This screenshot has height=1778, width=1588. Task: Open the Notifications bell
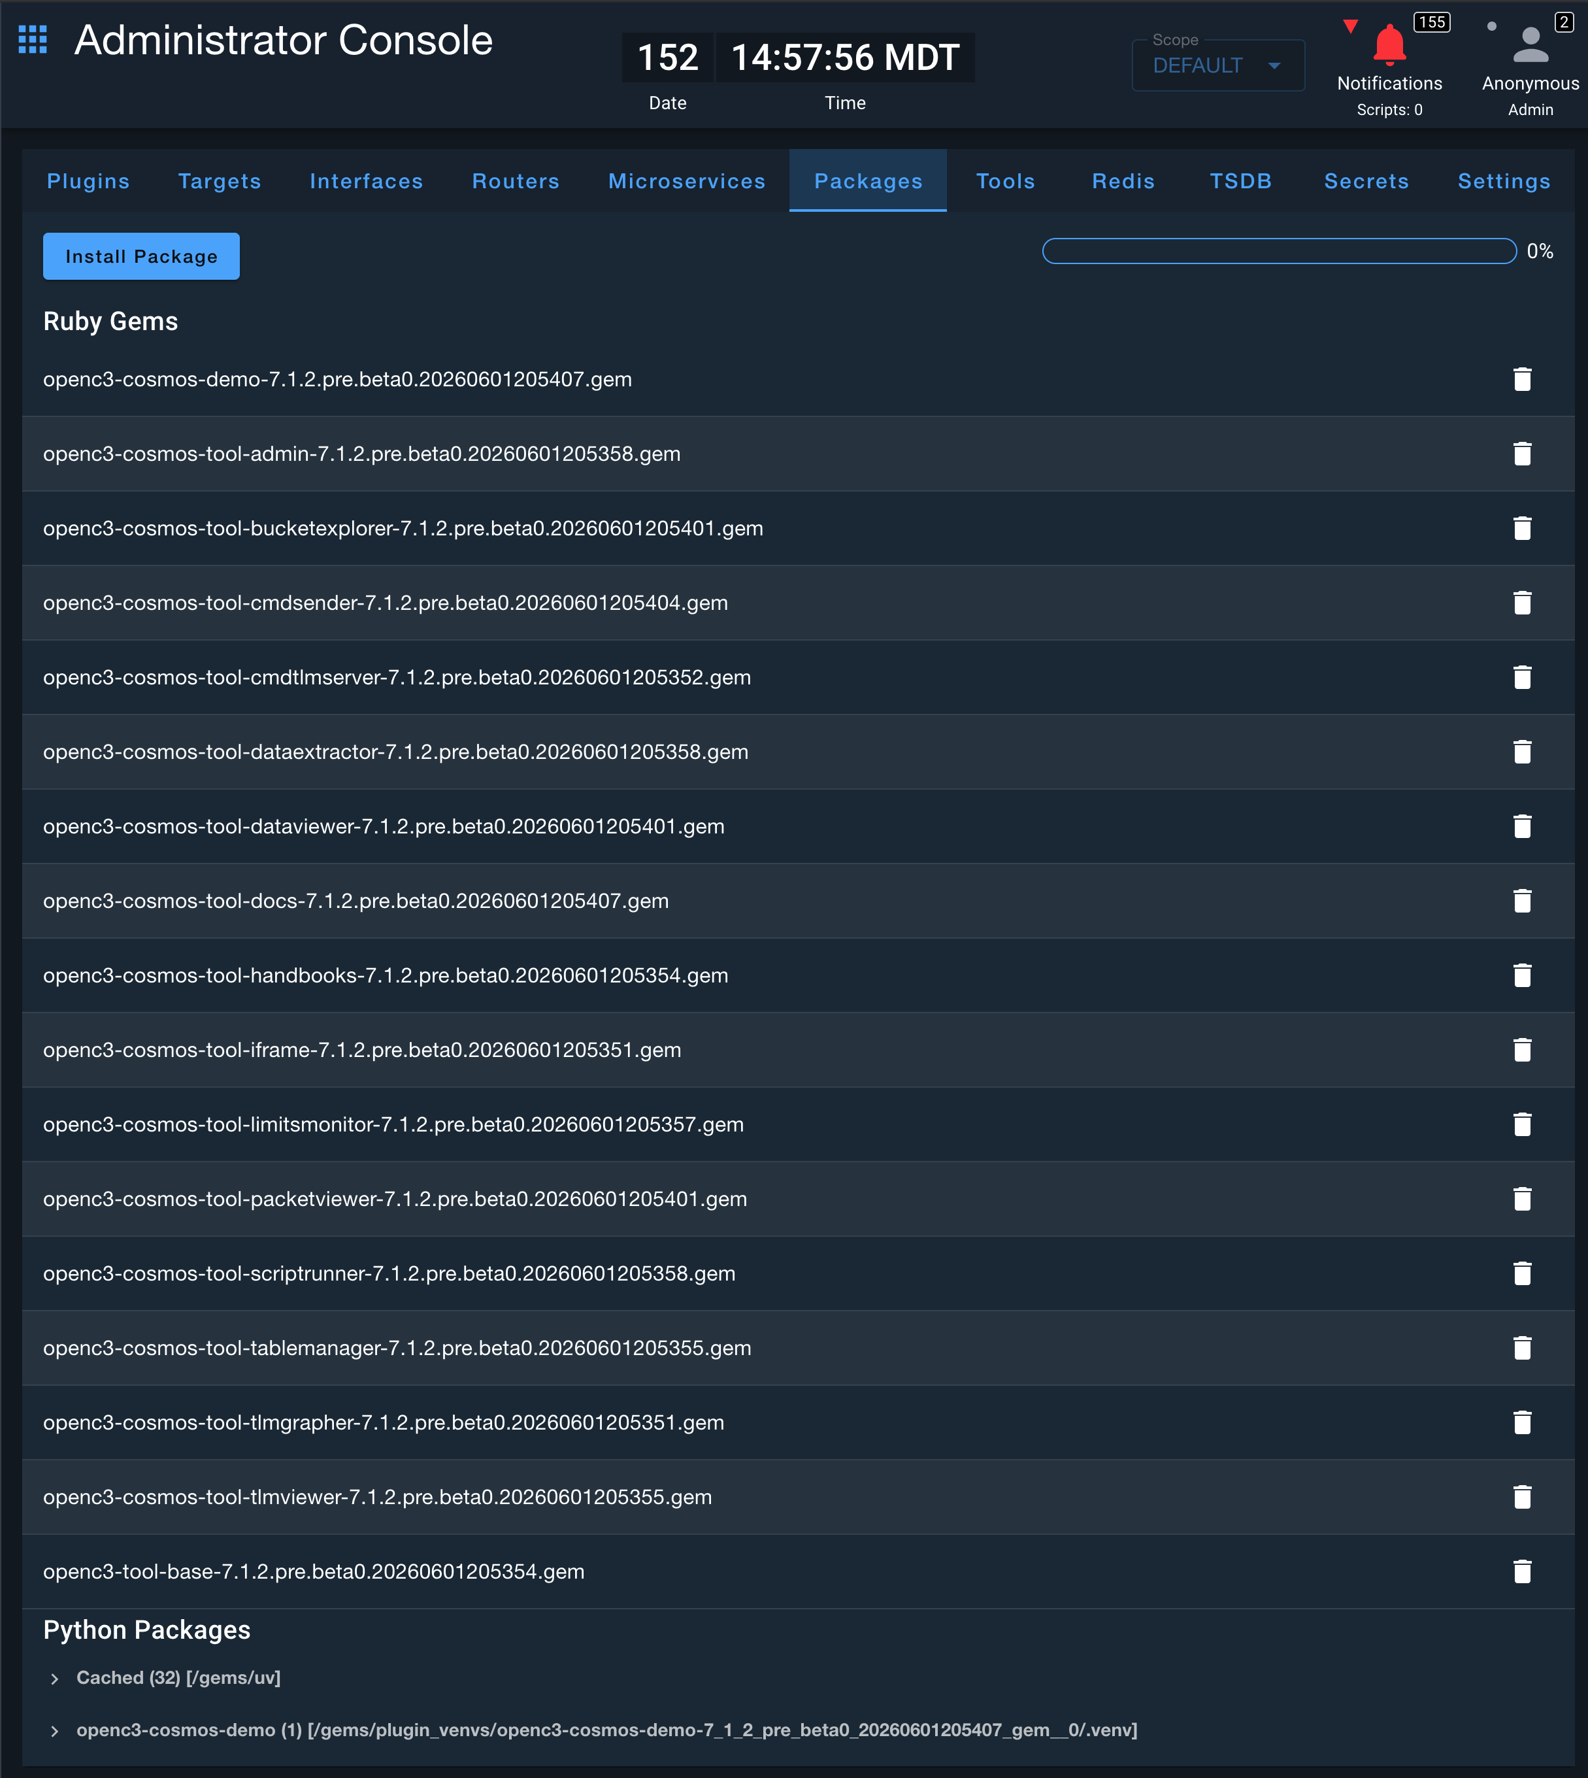1389,44
